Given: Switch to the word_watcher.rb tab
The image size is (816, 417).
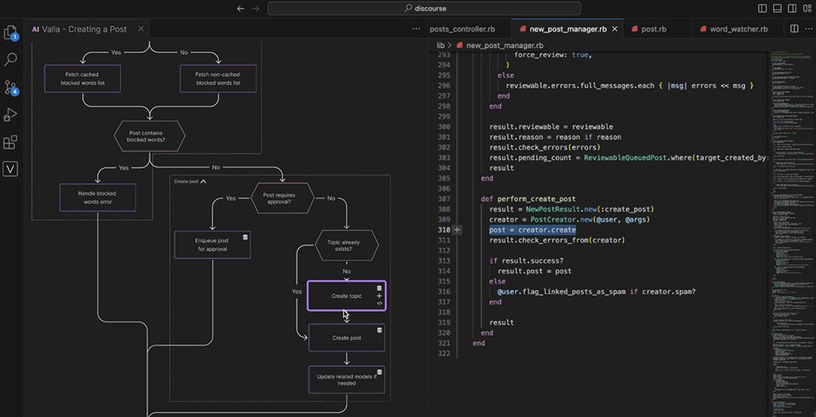Looking at the screenshot, I should coord(739,30).
